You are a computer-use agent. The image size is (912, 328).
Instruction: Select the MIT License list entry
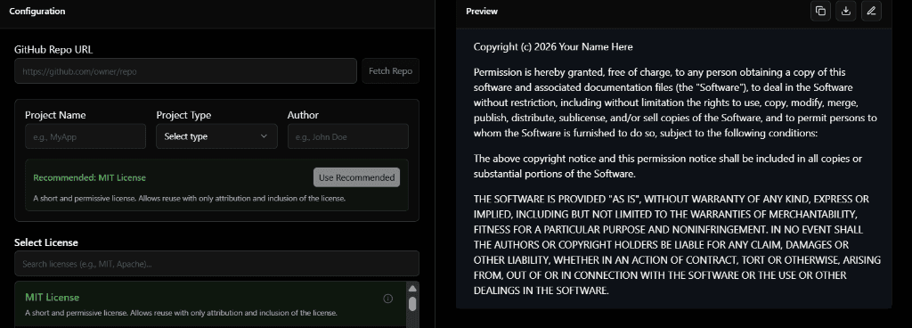[x=209, y=305]
